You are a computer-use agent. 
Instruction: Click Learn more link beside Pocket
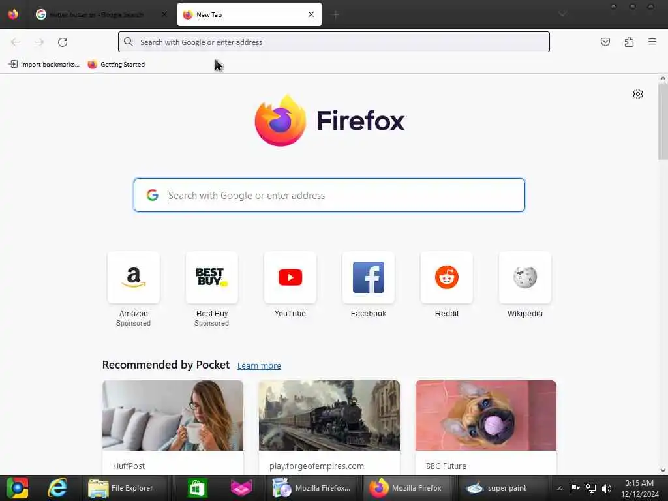(259, 365)
